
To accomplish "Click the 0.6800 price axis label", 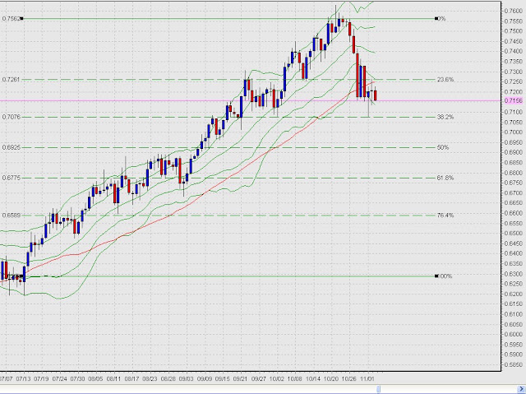I will pos(513,173).
